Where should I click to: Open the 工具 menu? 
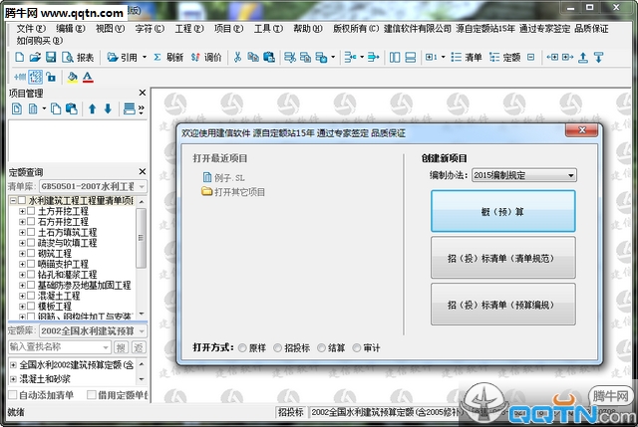pyautogui.click(x=268, y=29)
